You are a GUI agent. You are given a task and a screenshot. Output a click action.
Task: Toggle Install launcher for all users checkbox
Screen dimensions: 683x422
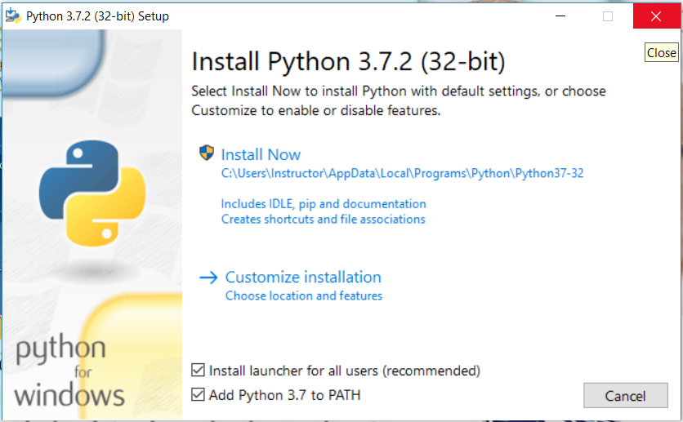point(198,371)
